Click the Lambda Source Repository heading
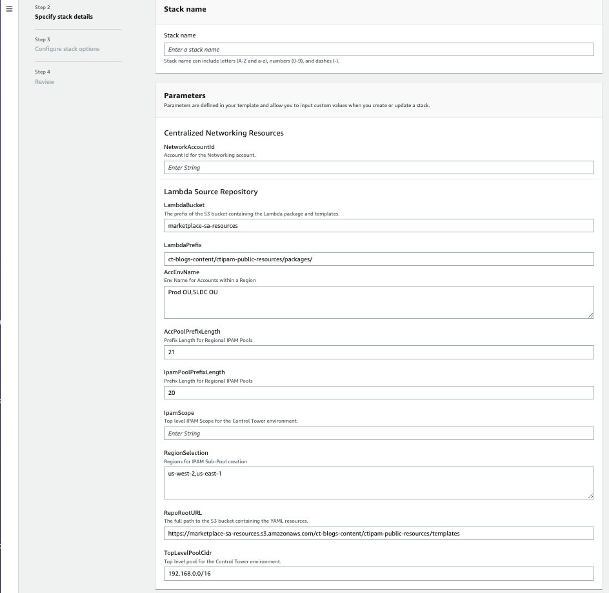 tap(212, 192)
